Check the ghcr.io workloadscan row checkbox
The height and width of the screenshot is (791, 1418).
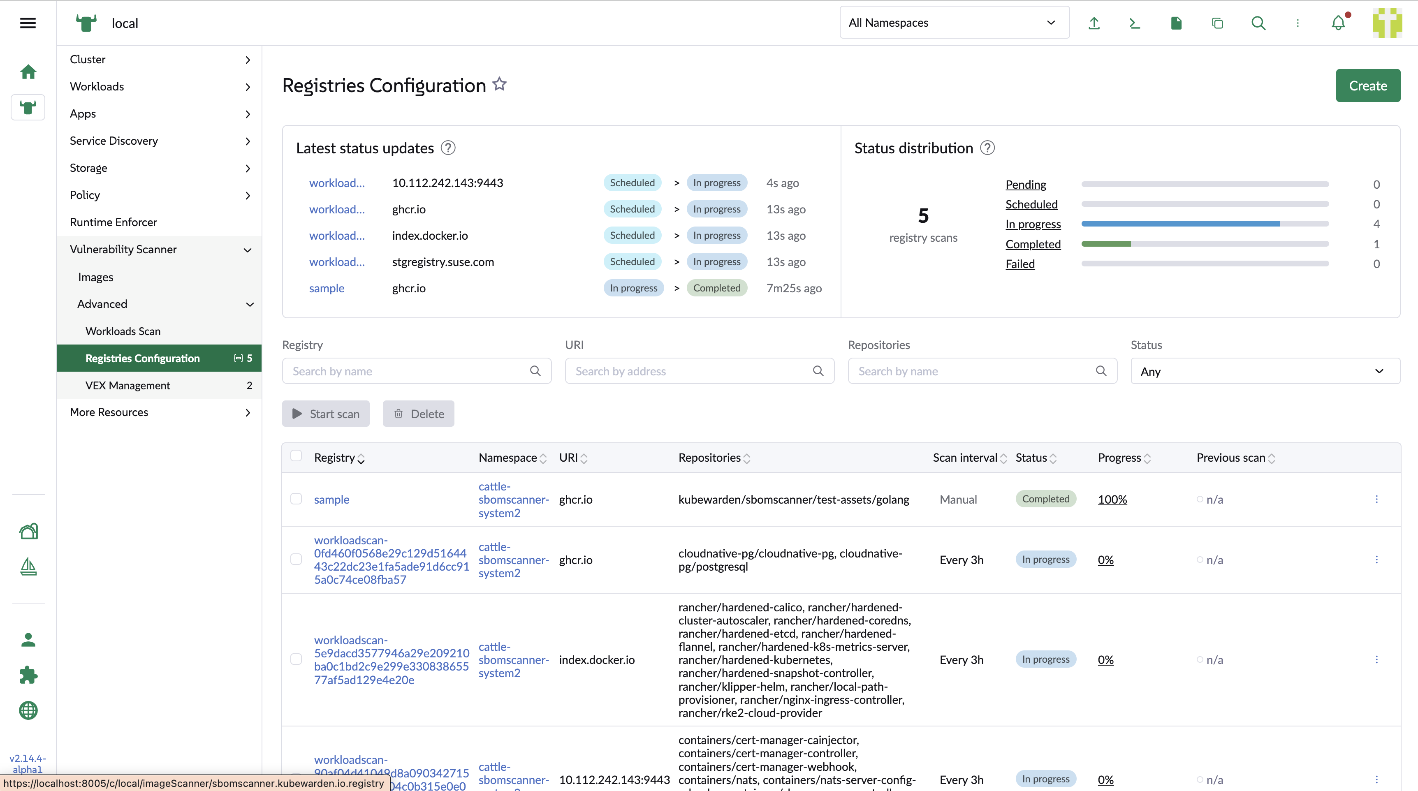coord(296,559)
